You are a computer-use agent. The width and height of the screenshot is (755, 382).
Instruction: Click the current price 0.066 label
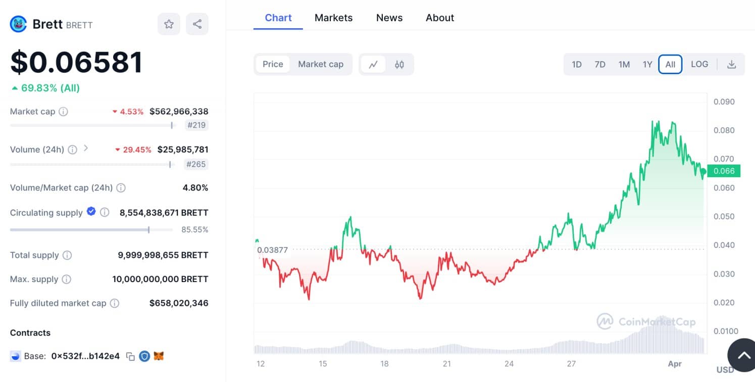724,171
